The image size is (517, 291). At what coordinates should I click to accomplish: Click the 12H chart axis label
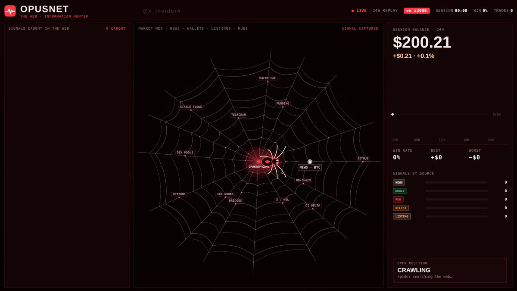point(442,140)
